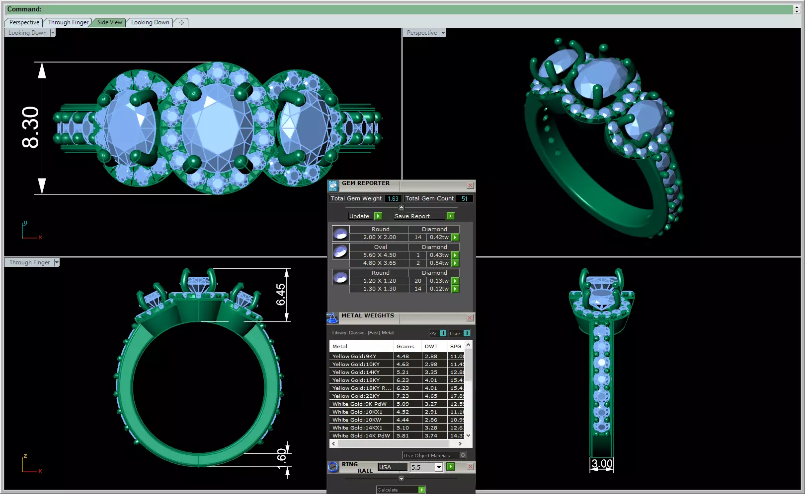Close the Ring Rail panel
Image resolution: width=805 pixels, height=494 pixels.
(x=470, y=467)
